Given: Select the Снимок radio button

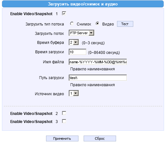Looking at the screenshot, I should (x=72, y=24).
